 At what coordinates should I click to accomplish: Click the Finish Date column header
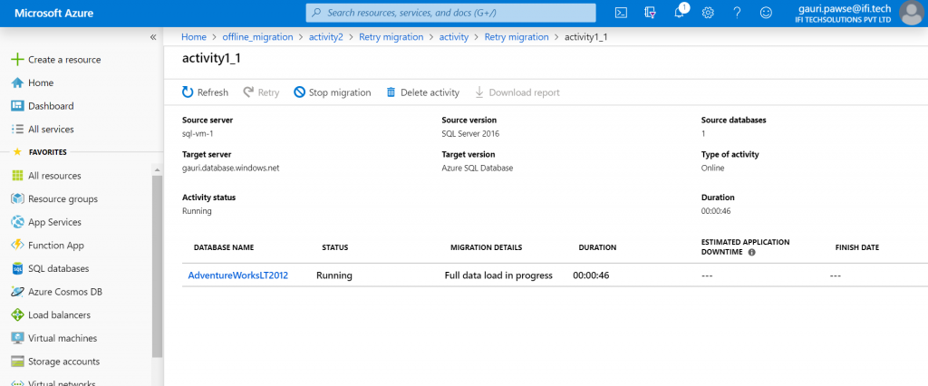click(x=857, y=247)
